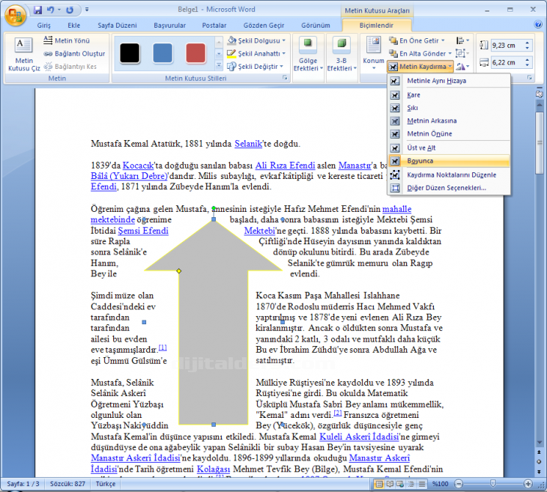
Task: Switch to Full Screen Reading view icon
Action: point(390,484)
